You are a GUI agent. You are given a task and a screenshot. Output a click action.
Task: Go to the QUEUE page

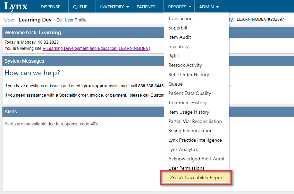point(80,7)
